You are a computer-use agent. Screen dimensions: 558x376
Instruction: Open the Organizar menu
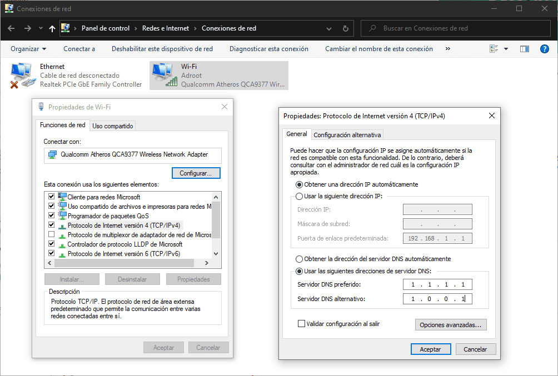28,49
